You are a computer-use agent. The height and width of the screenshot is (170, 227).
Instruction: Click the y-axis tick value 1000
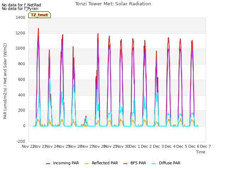coord(21,49)
